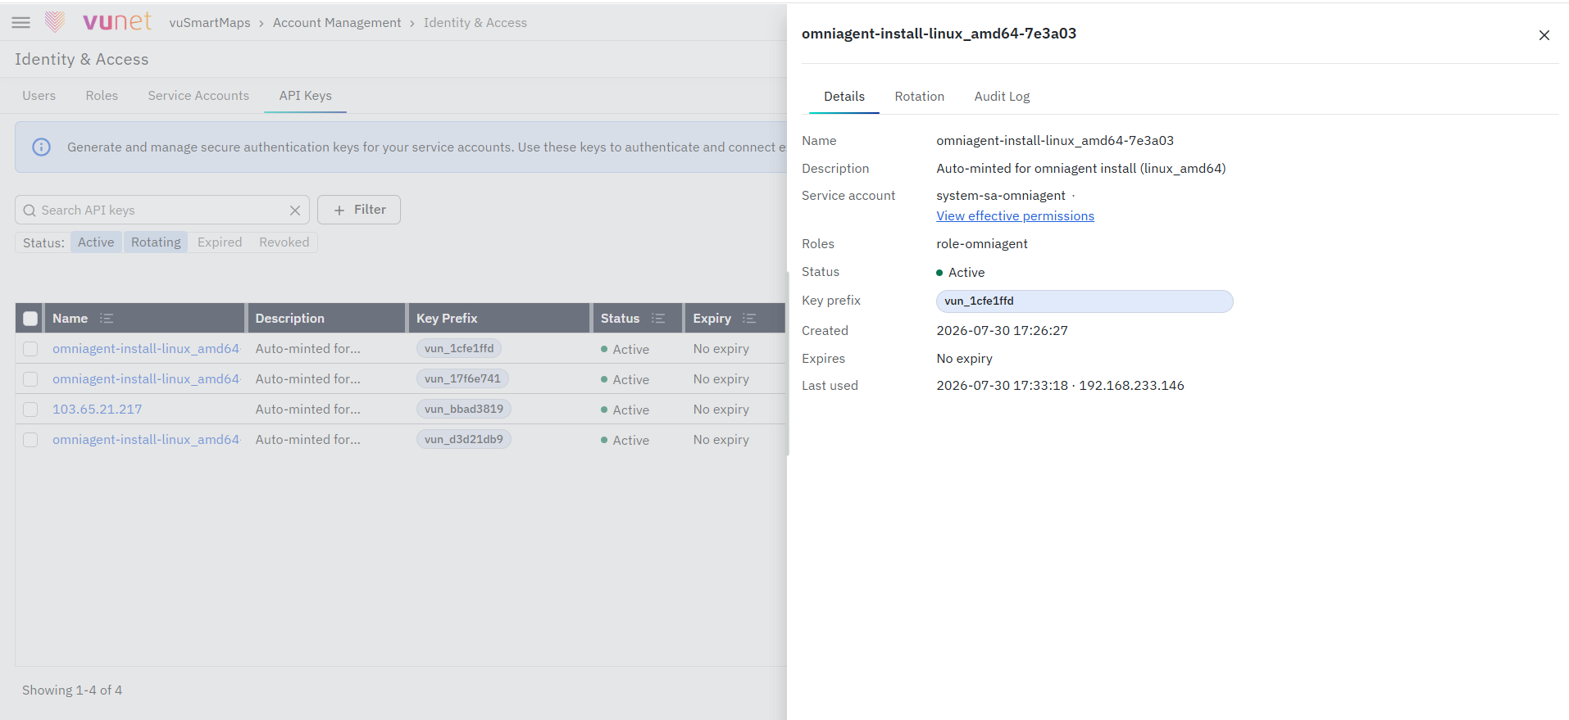Open the Name column menu icon
The width and height of the screenshot is (1569, 720).
coord(107,319)
